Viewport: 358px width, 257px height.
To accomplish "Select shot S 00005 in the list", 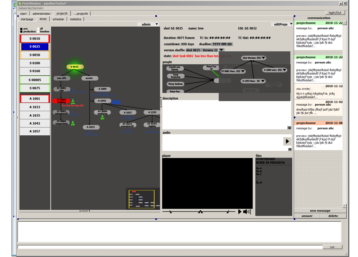I will (x=35, y=80).
